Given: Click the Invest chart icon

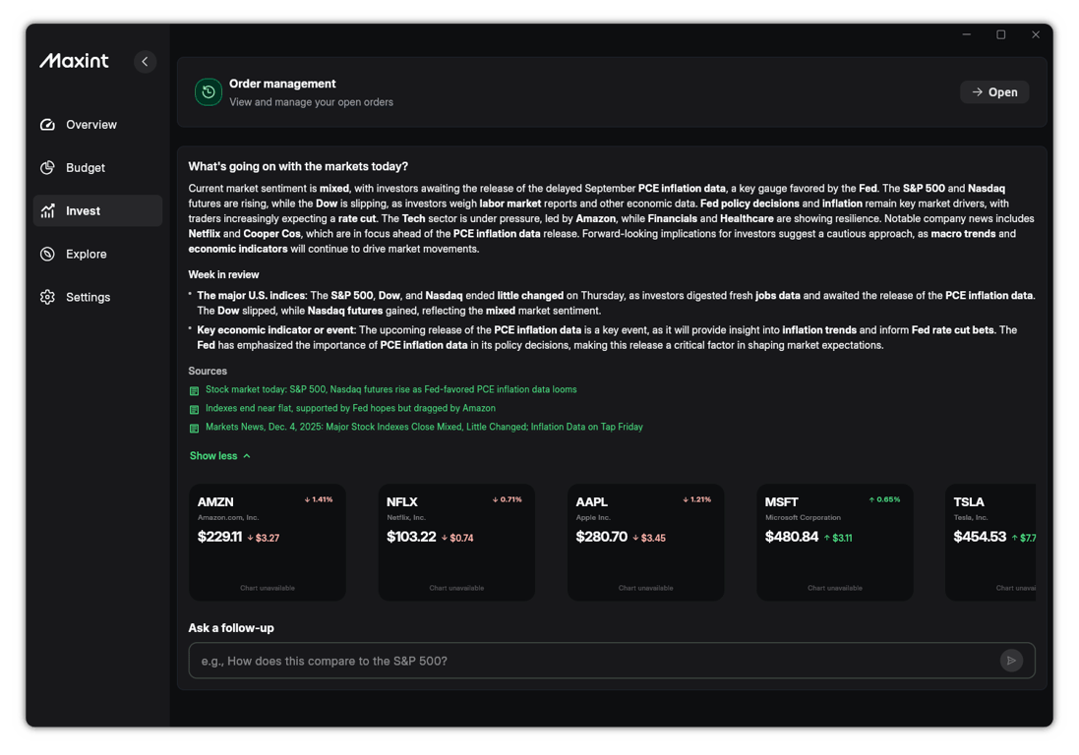Looking at the screenshot, I should pos(47,211).
